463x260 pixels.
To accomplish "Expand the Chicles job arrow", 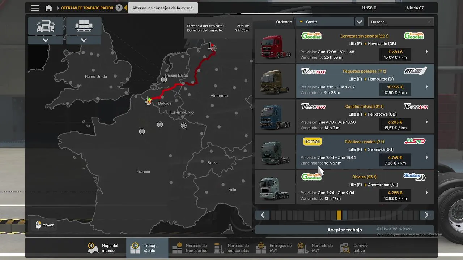I will (427, 192).
